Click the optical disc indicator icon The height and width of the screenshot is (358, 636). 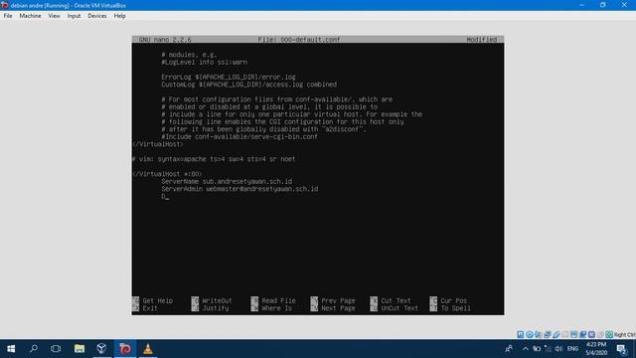(x=530, y=334)
